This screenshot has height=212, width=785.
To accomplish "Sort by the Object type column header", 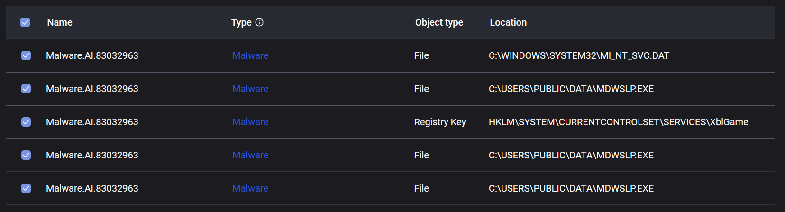I will click(439, 22).
